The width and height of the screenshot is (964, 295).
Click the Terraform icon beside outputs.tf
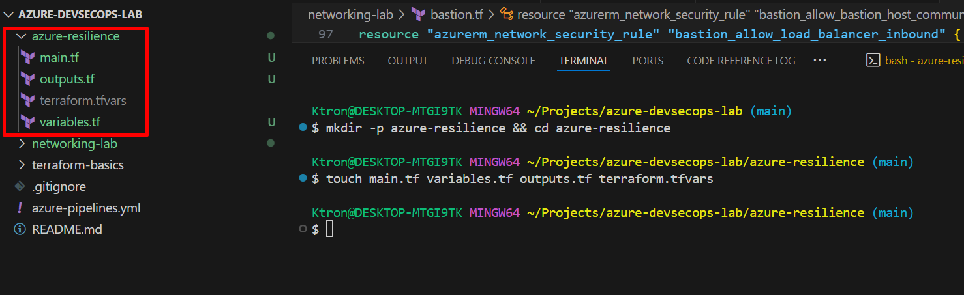coord(27,79)
